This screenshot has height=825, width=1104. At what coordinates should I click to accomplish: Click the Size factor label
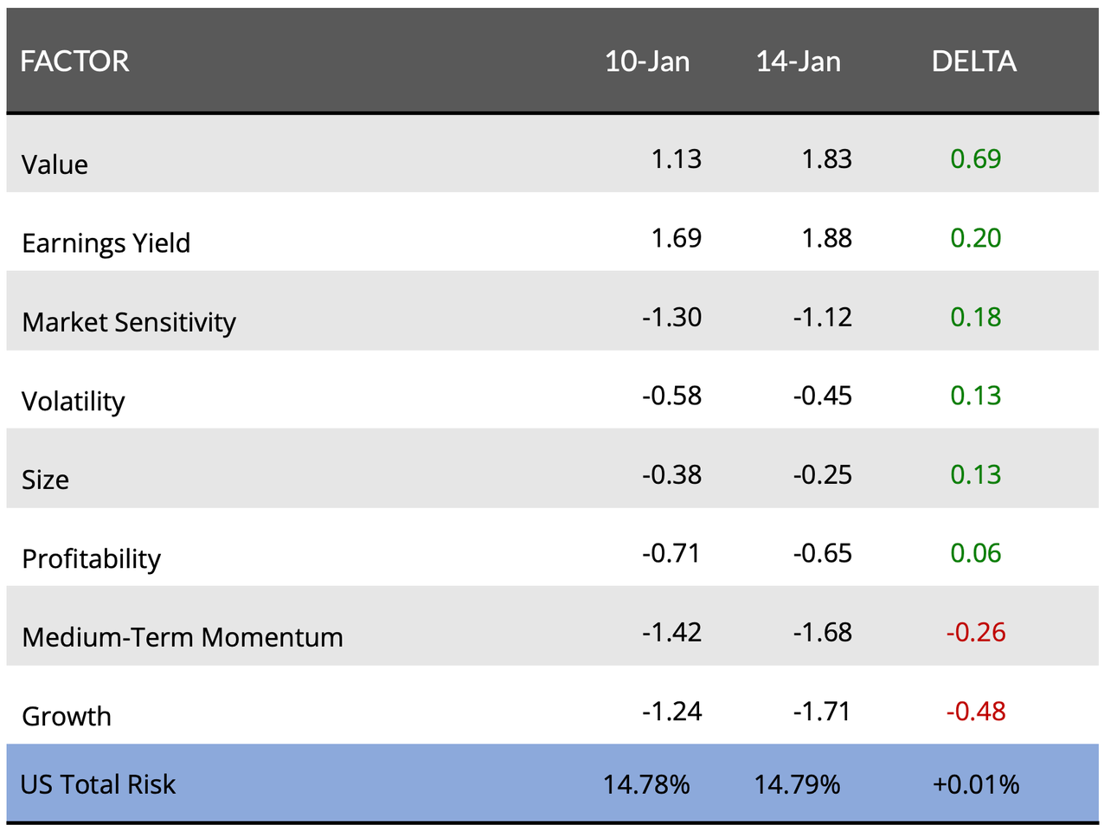pos(45,480)
